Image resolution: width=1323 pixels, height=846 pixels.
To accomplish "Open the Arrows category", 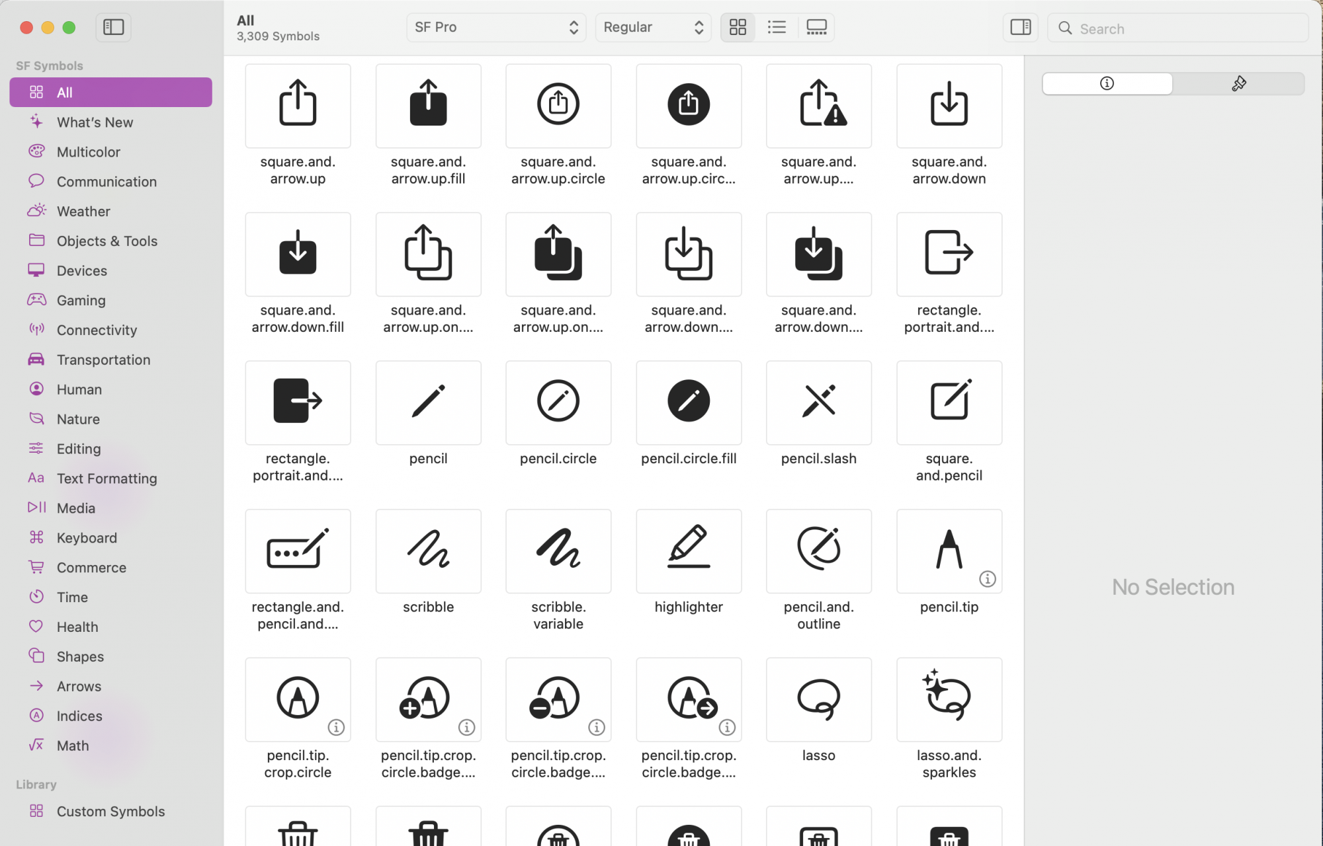I will click(110, 686).
